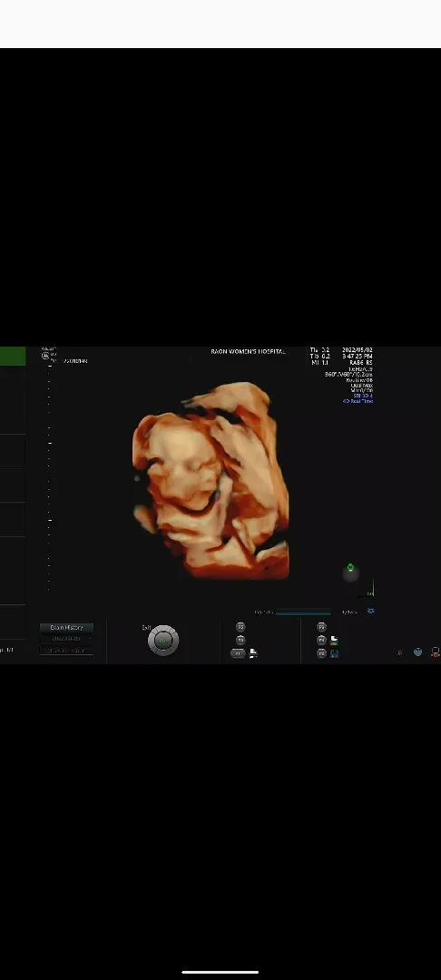Screen dimensions: 441x980
Task: Expand the exam date dropdown under Exam History
Action: [x=67, y=639]
